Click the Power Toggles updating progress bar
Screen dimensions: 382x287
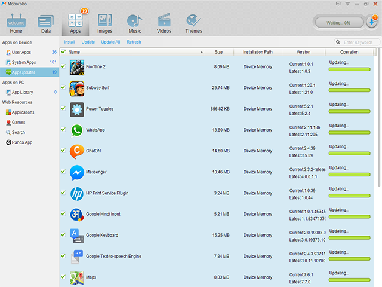[x=349, y=110]
